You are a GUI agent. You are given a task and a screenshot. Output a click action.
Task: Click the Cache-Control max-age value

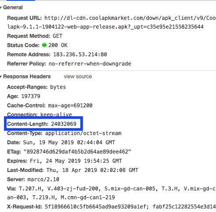[x=70, y=106]
